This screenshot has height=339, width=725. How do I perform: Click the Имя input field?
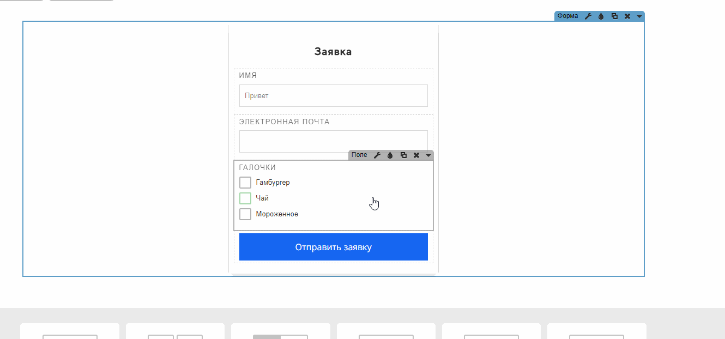point(334,95)
